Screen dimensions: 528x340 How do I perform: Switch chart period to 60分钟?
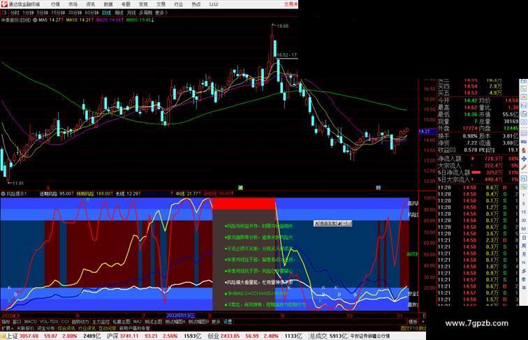pos(91,13)
